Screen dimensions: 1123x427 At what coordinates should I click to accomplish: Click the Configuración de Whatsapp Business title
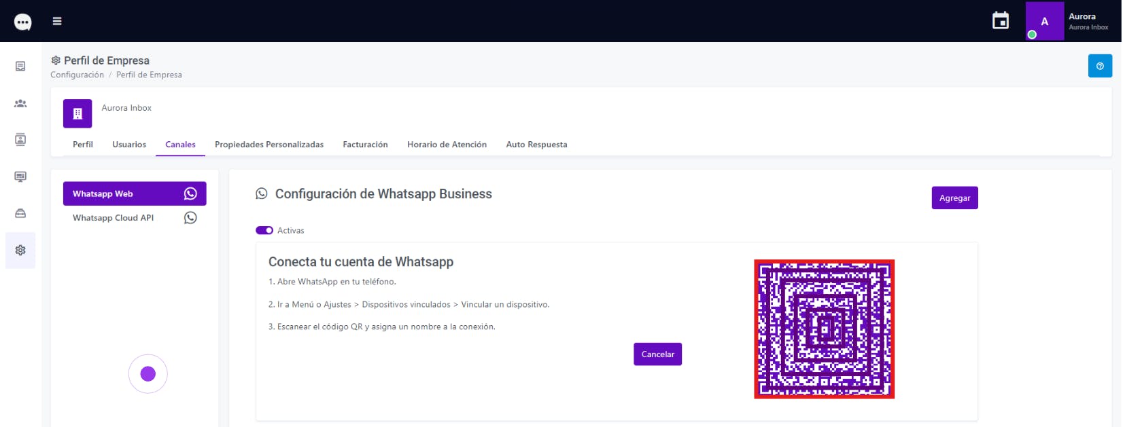click(383, 194)
